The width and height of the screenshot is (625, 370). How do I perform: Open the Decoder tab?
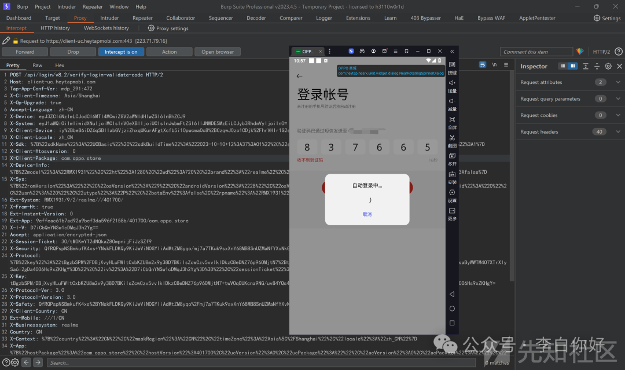(256, 18)
